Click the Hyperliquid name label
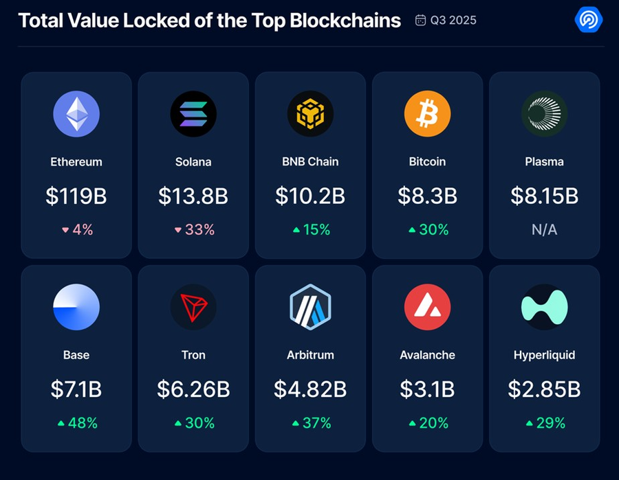The image size is (619, 480). (x=544, y=355)
